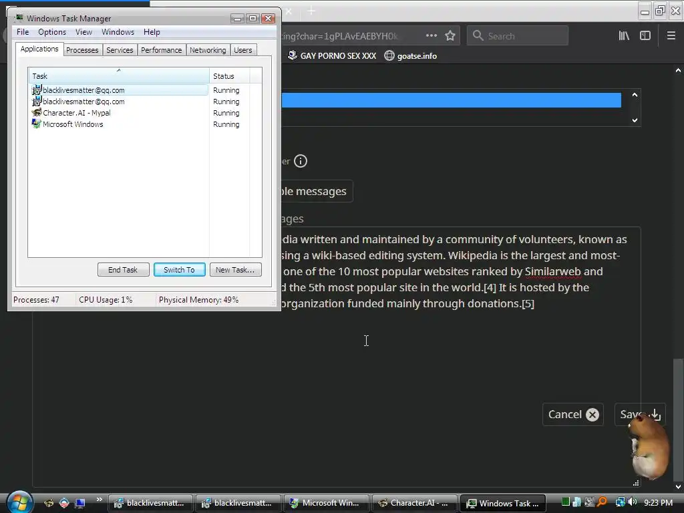Click the page scroll-up arrow
684x513 pixels.
pyautogui.click(x=678, y=69)
